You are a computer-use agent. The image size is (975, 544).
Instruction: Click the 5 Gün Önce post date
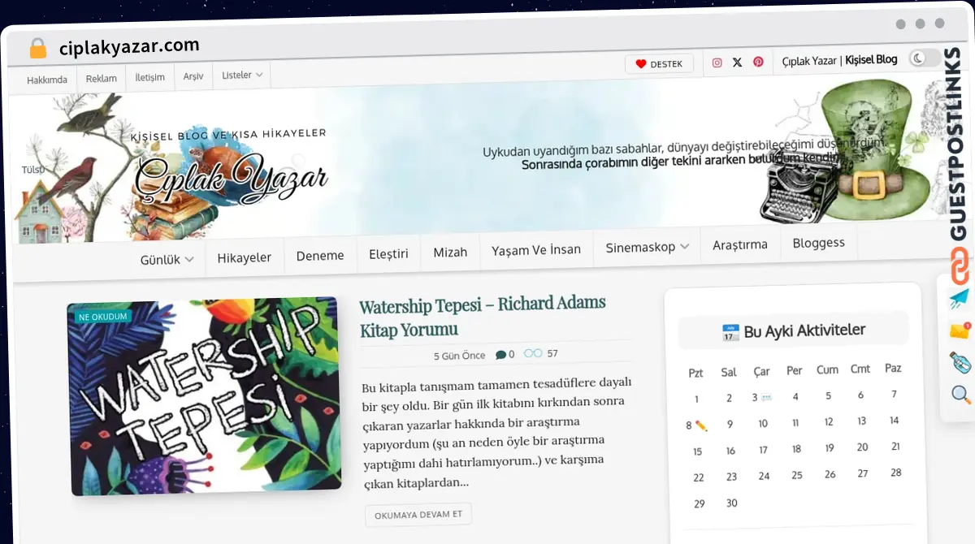460,356
